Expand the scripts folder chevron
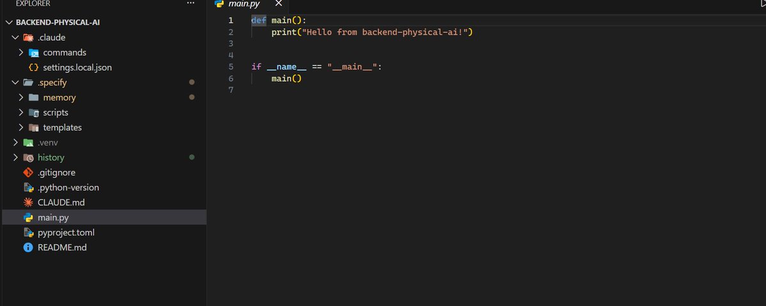 point(21,112)
